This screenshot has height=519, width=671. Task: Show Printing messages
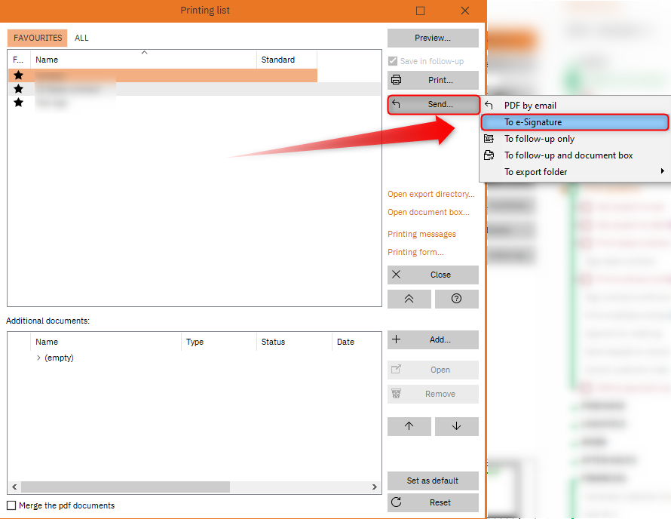[x=421, y=234]
